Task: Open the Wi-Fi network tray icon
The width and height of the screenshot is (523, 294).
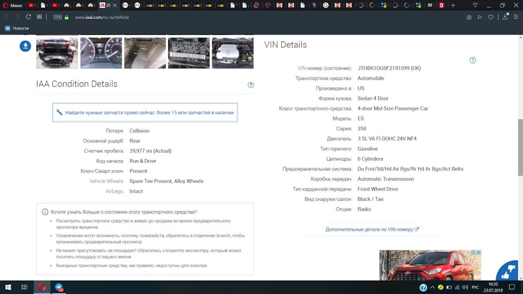Action: (457, 287)
